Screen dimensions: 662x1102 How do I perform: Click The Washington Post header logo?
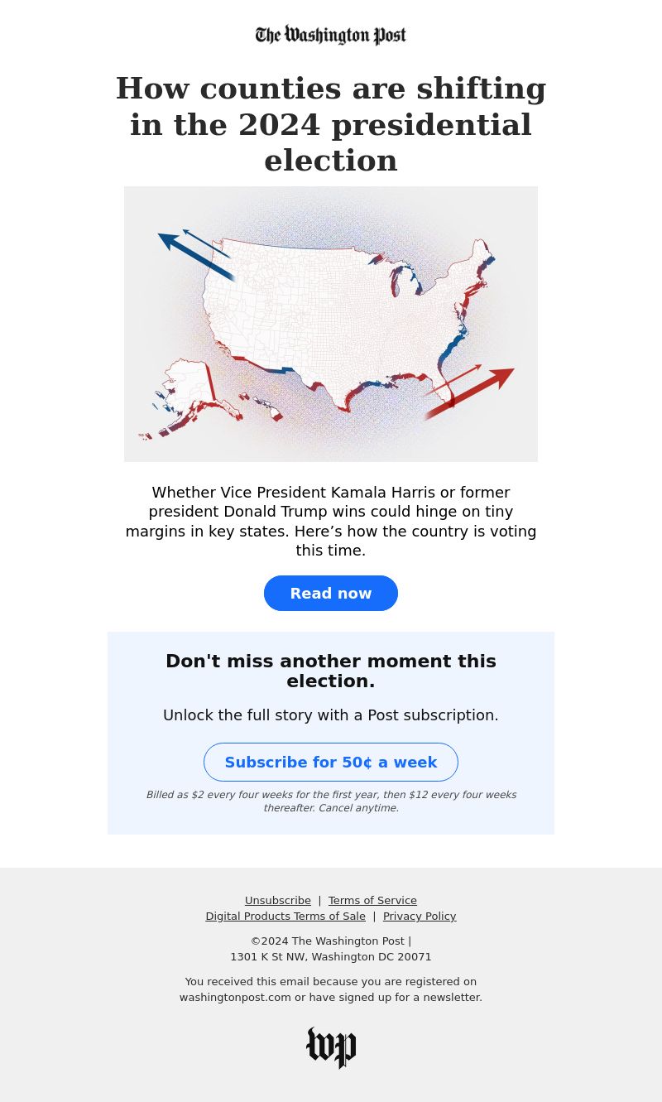tap(331, 35)
